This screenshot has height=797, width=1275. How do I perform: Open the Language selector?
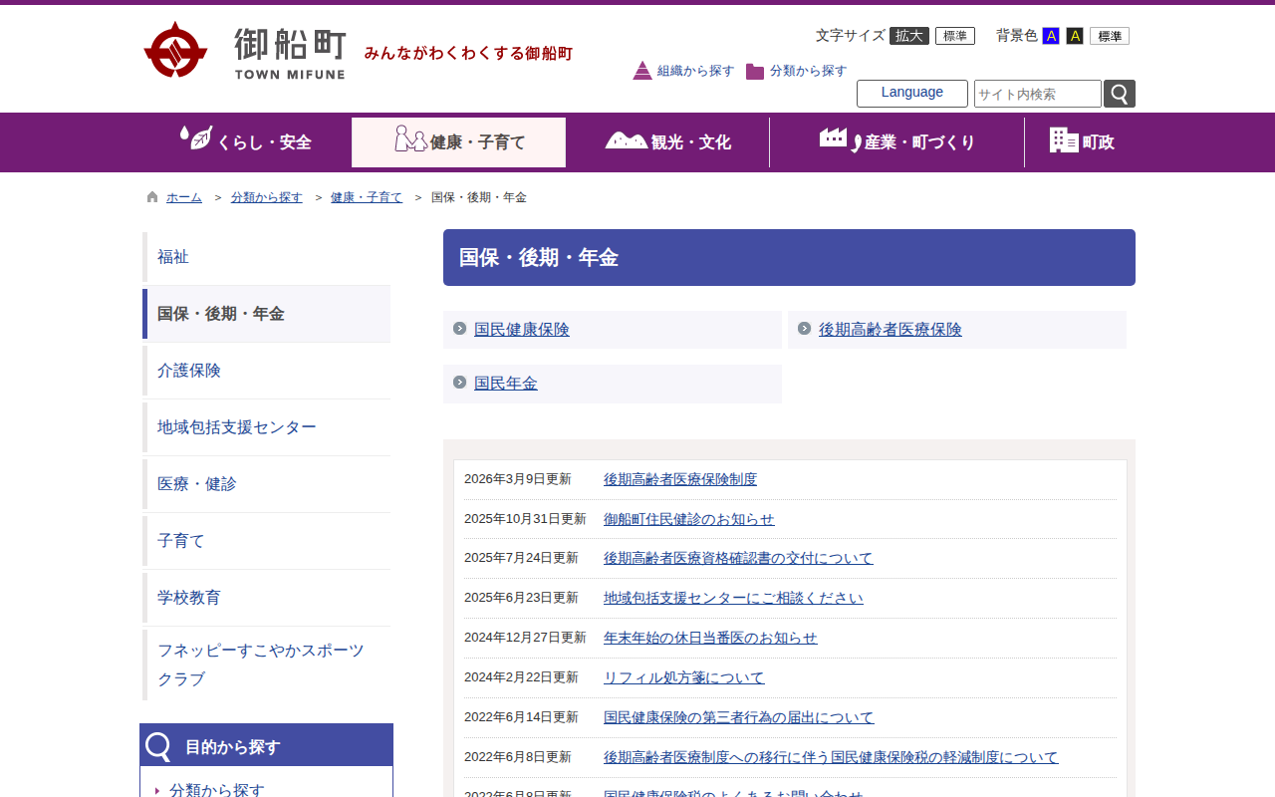click(911, 93)
